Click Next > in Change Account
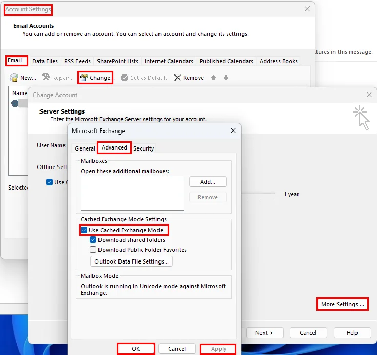 tap(264, 333)
